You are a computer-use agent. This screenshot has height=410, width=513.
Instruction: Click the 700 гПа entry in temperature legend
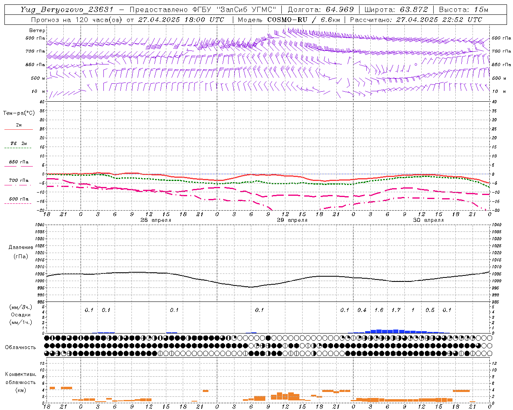tap(19, 181)
